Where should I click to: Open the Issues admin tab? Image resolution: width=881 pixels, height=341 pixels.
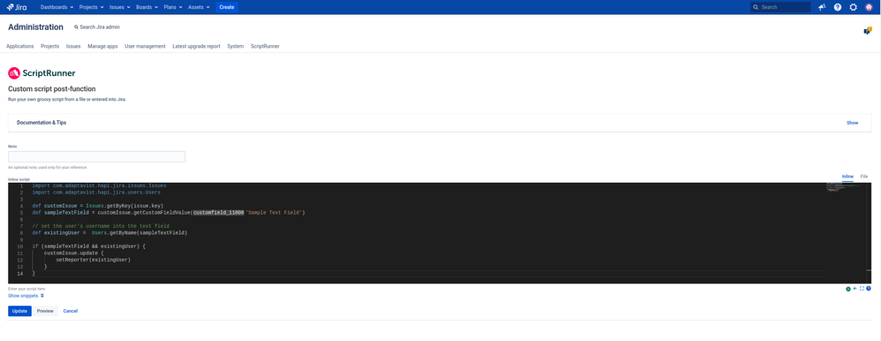[x=73, y=46]
